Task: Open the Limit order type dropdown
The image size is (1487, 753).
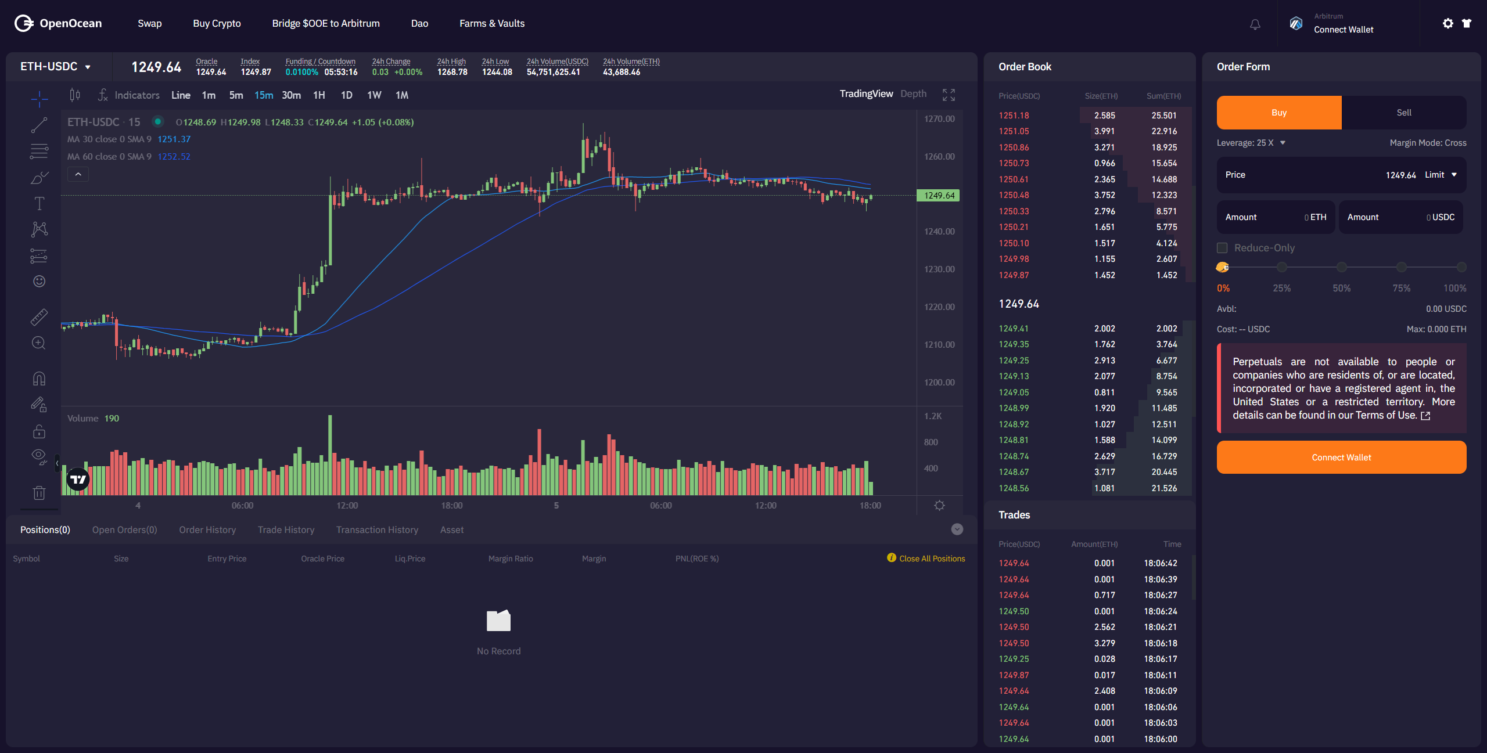Action: coord(1441,175)
